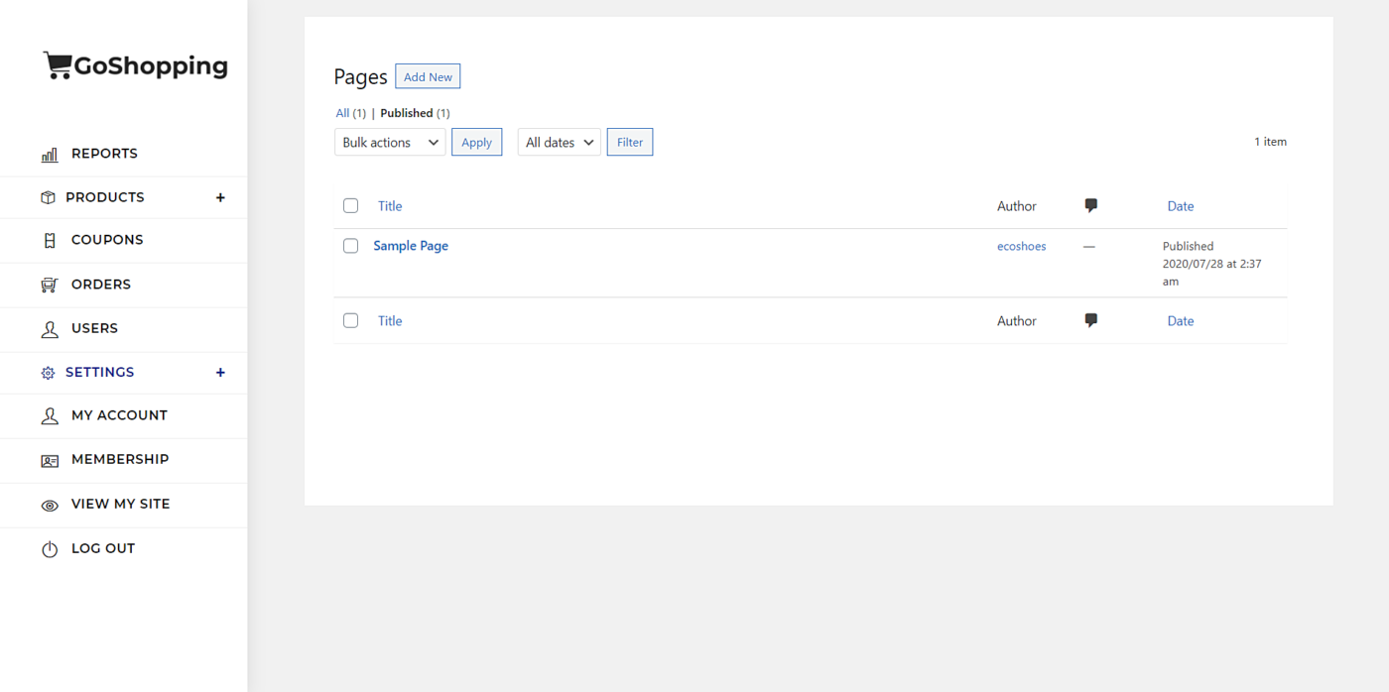Image resolution: width=1389 pixels, height=692 pixels.
Task: Click the Membership ID card icon
Action: [50, 460]
